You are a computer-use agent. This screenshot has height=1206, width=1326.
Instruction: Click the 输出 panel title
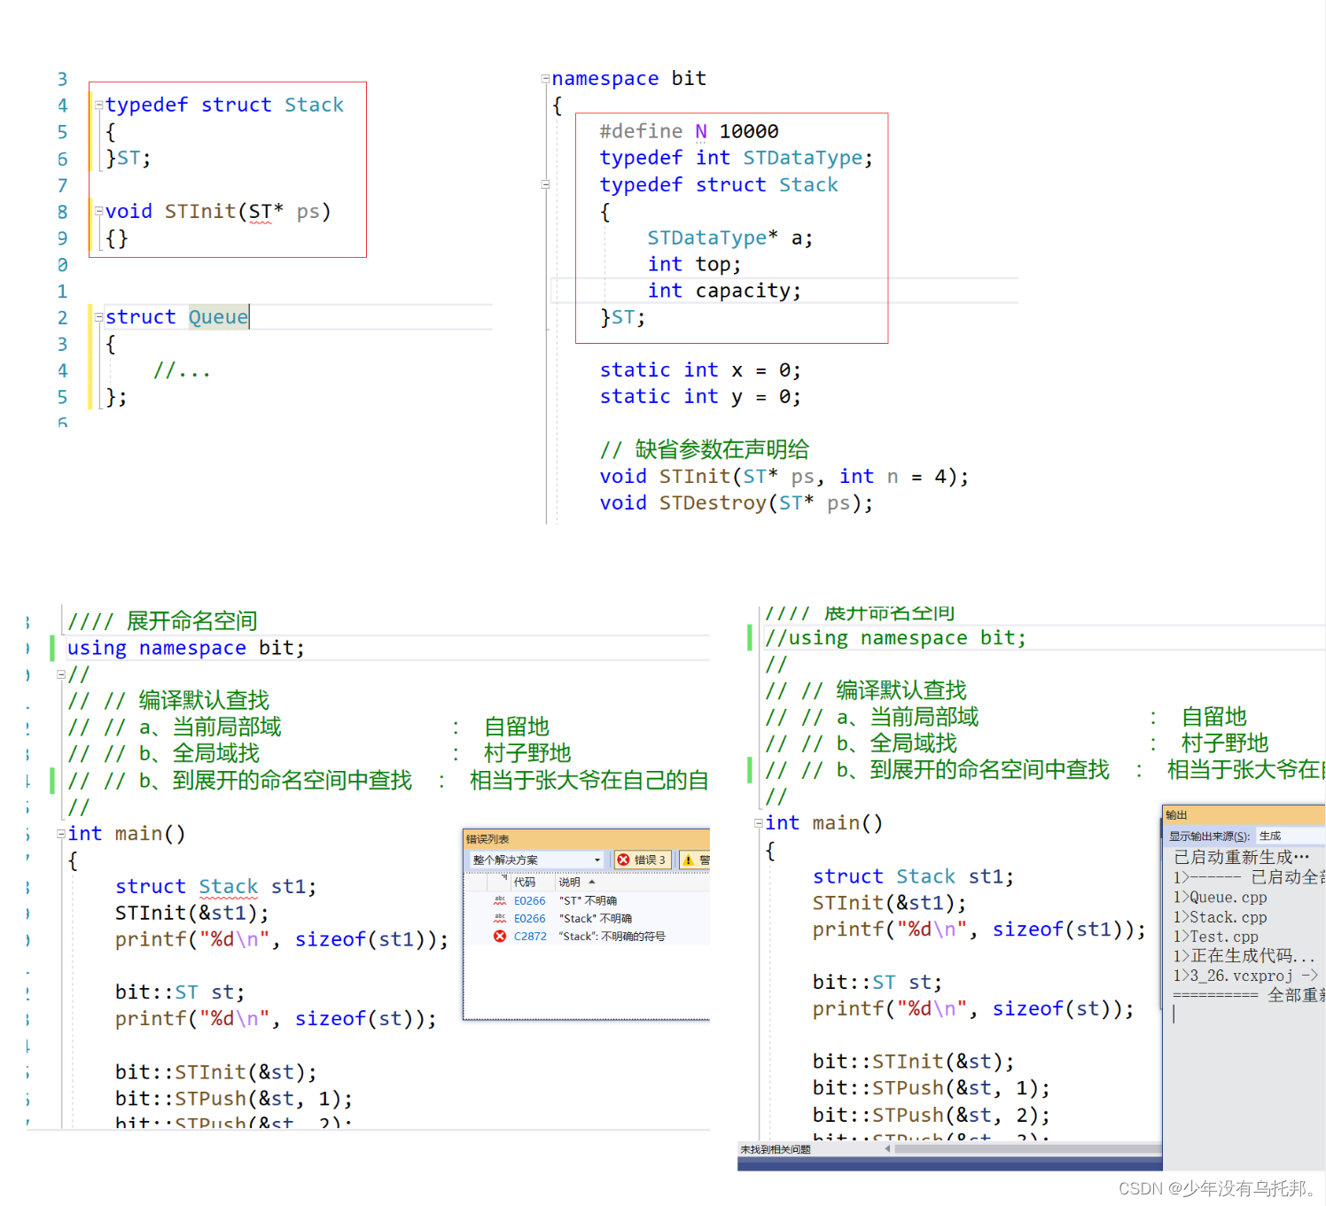point(1176,815)
